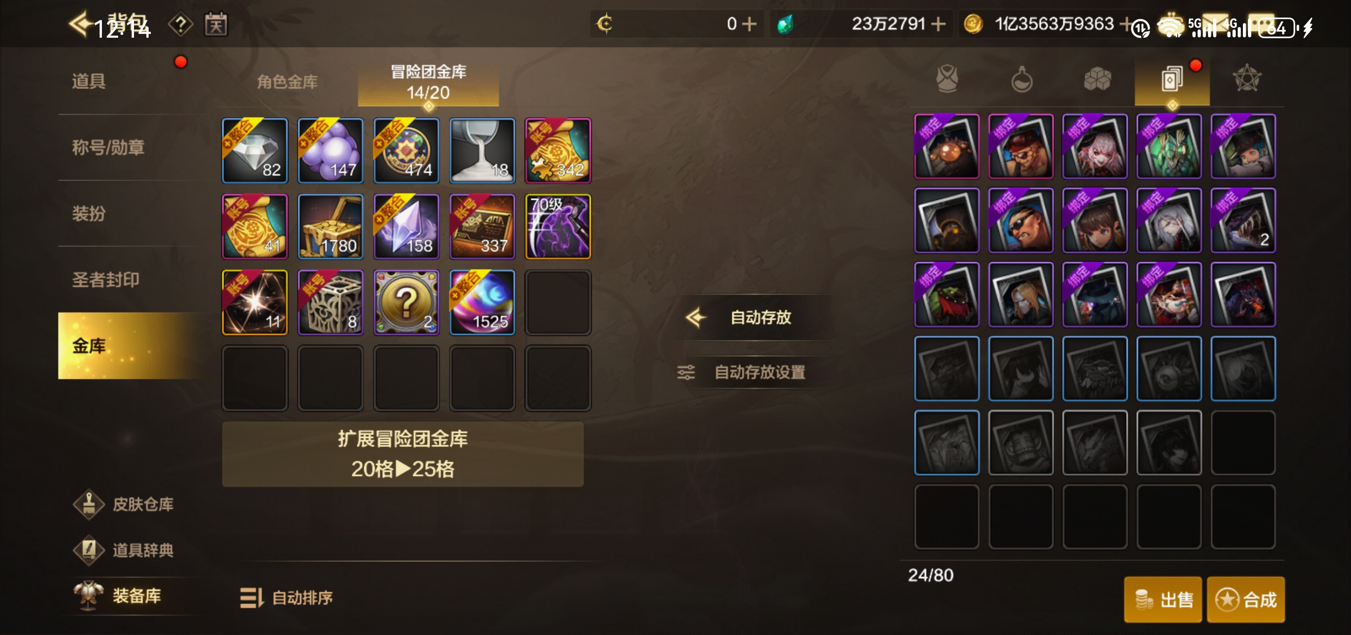Open the 圣者封印 side menu
The height and width of the screenshot is (635, 1351).
point(105,280)
